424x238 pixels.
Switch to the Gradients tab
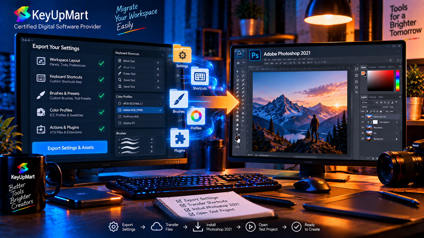click(x=382, y=67)
